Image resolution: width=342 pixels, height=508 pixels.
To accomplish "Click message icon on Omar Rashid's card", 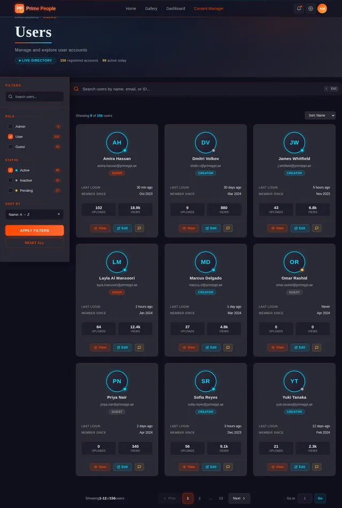I will (x=316, y=347).
